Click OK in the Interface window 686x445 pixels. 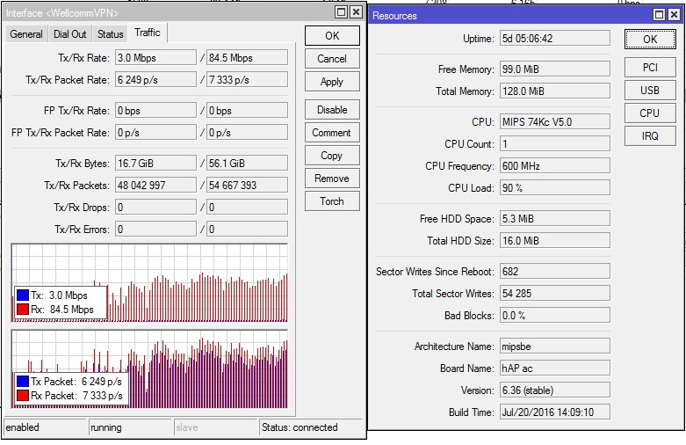point(333,35)
